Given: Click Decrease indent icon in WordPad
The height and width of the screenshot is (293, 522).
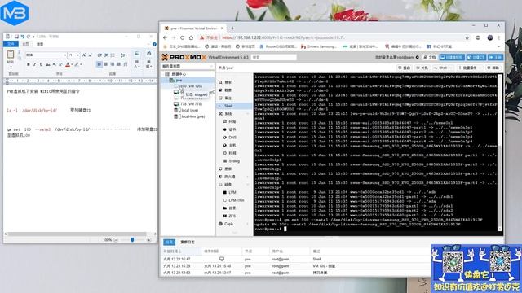Looking at the screenshot, I should pos(100,55).
